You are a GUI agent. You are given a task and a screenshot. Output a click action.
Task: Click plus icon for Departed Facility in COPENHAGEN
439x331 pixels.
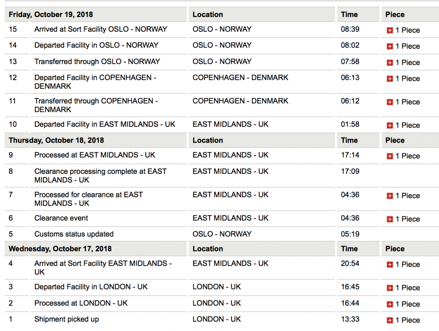(389, 79)
